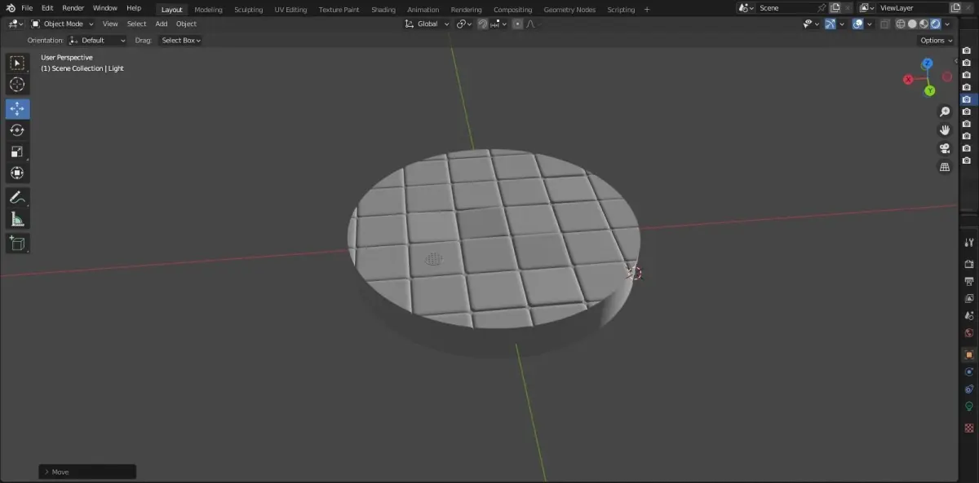Switch to rendered viewport shading
This screenshot has width=979, height=483.
click(935, 24)
